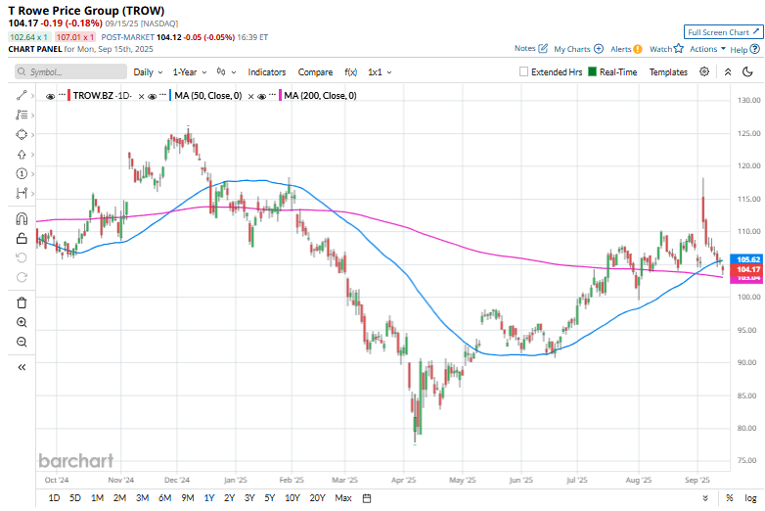The width and height of the screenshot is (765, 511).
Task: Open the chart settings gear
Action: point(704,71)
